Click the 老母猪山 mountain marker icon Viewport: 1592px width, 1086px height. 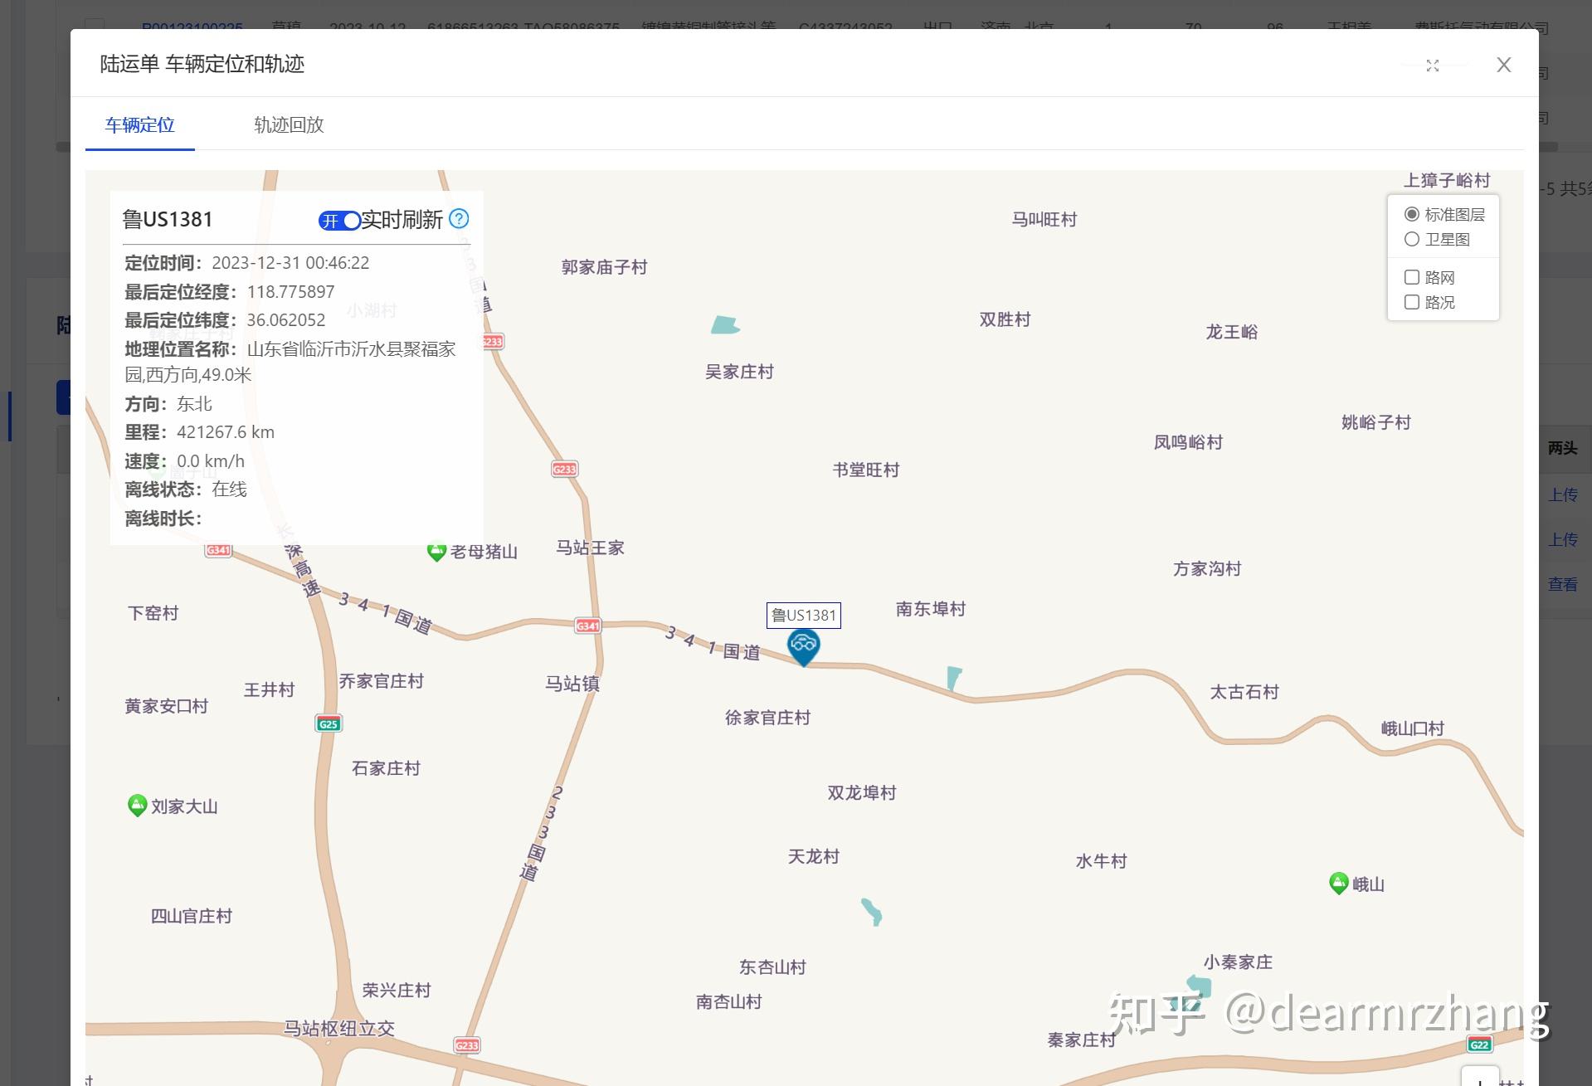tap(436, 551)
